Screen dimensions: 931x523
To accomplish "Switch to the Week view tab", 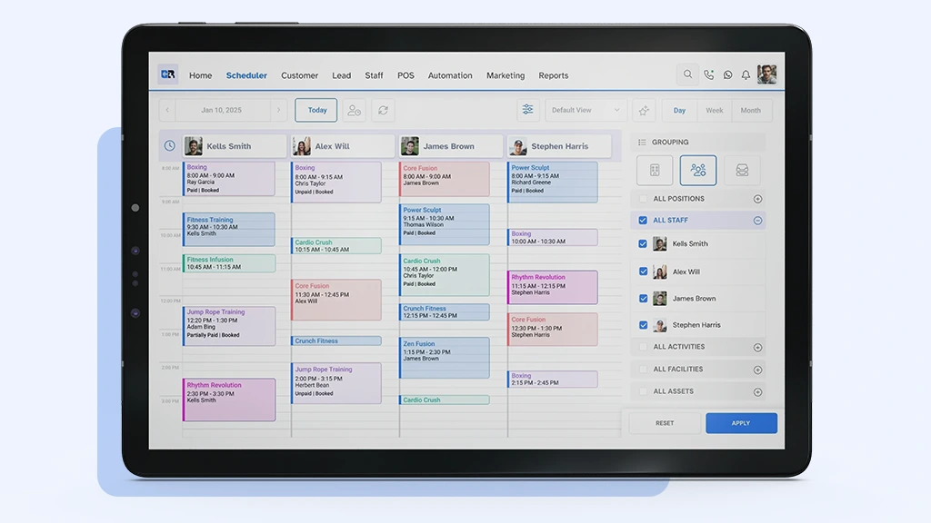I will (715, 110).
